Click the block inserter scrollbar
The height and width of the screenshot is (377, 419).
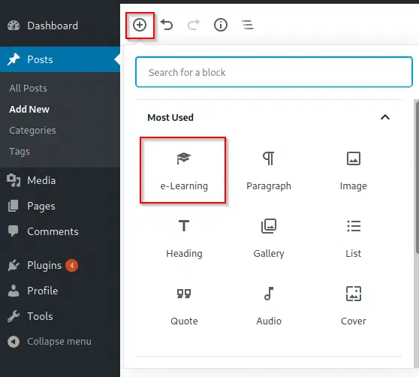417,177
